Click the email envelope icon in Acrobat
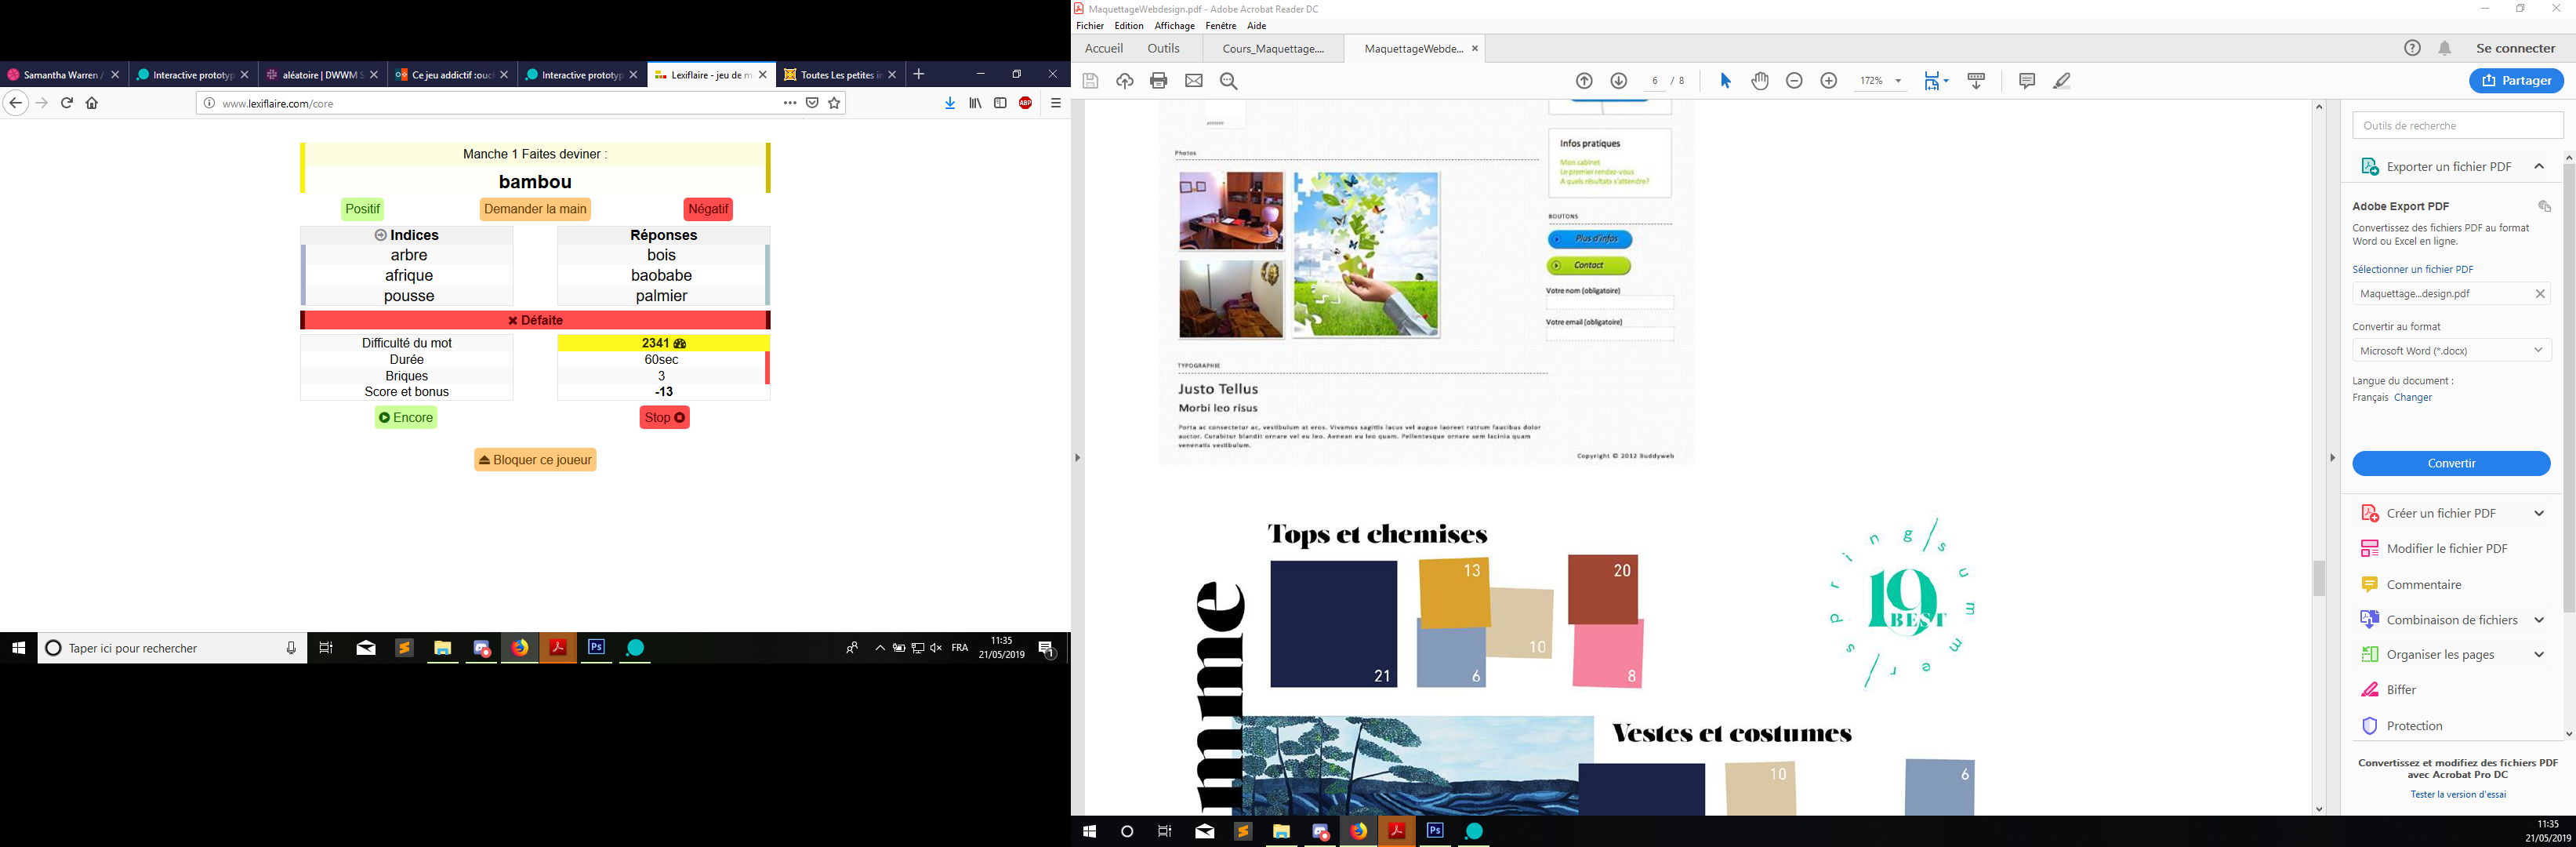Screen dimensions: 2576x847 click(1194, 81)
